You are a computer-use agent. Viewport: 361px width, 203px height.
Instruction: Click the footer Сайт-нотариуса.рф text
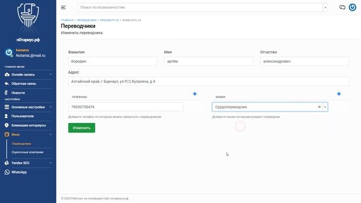116,198
